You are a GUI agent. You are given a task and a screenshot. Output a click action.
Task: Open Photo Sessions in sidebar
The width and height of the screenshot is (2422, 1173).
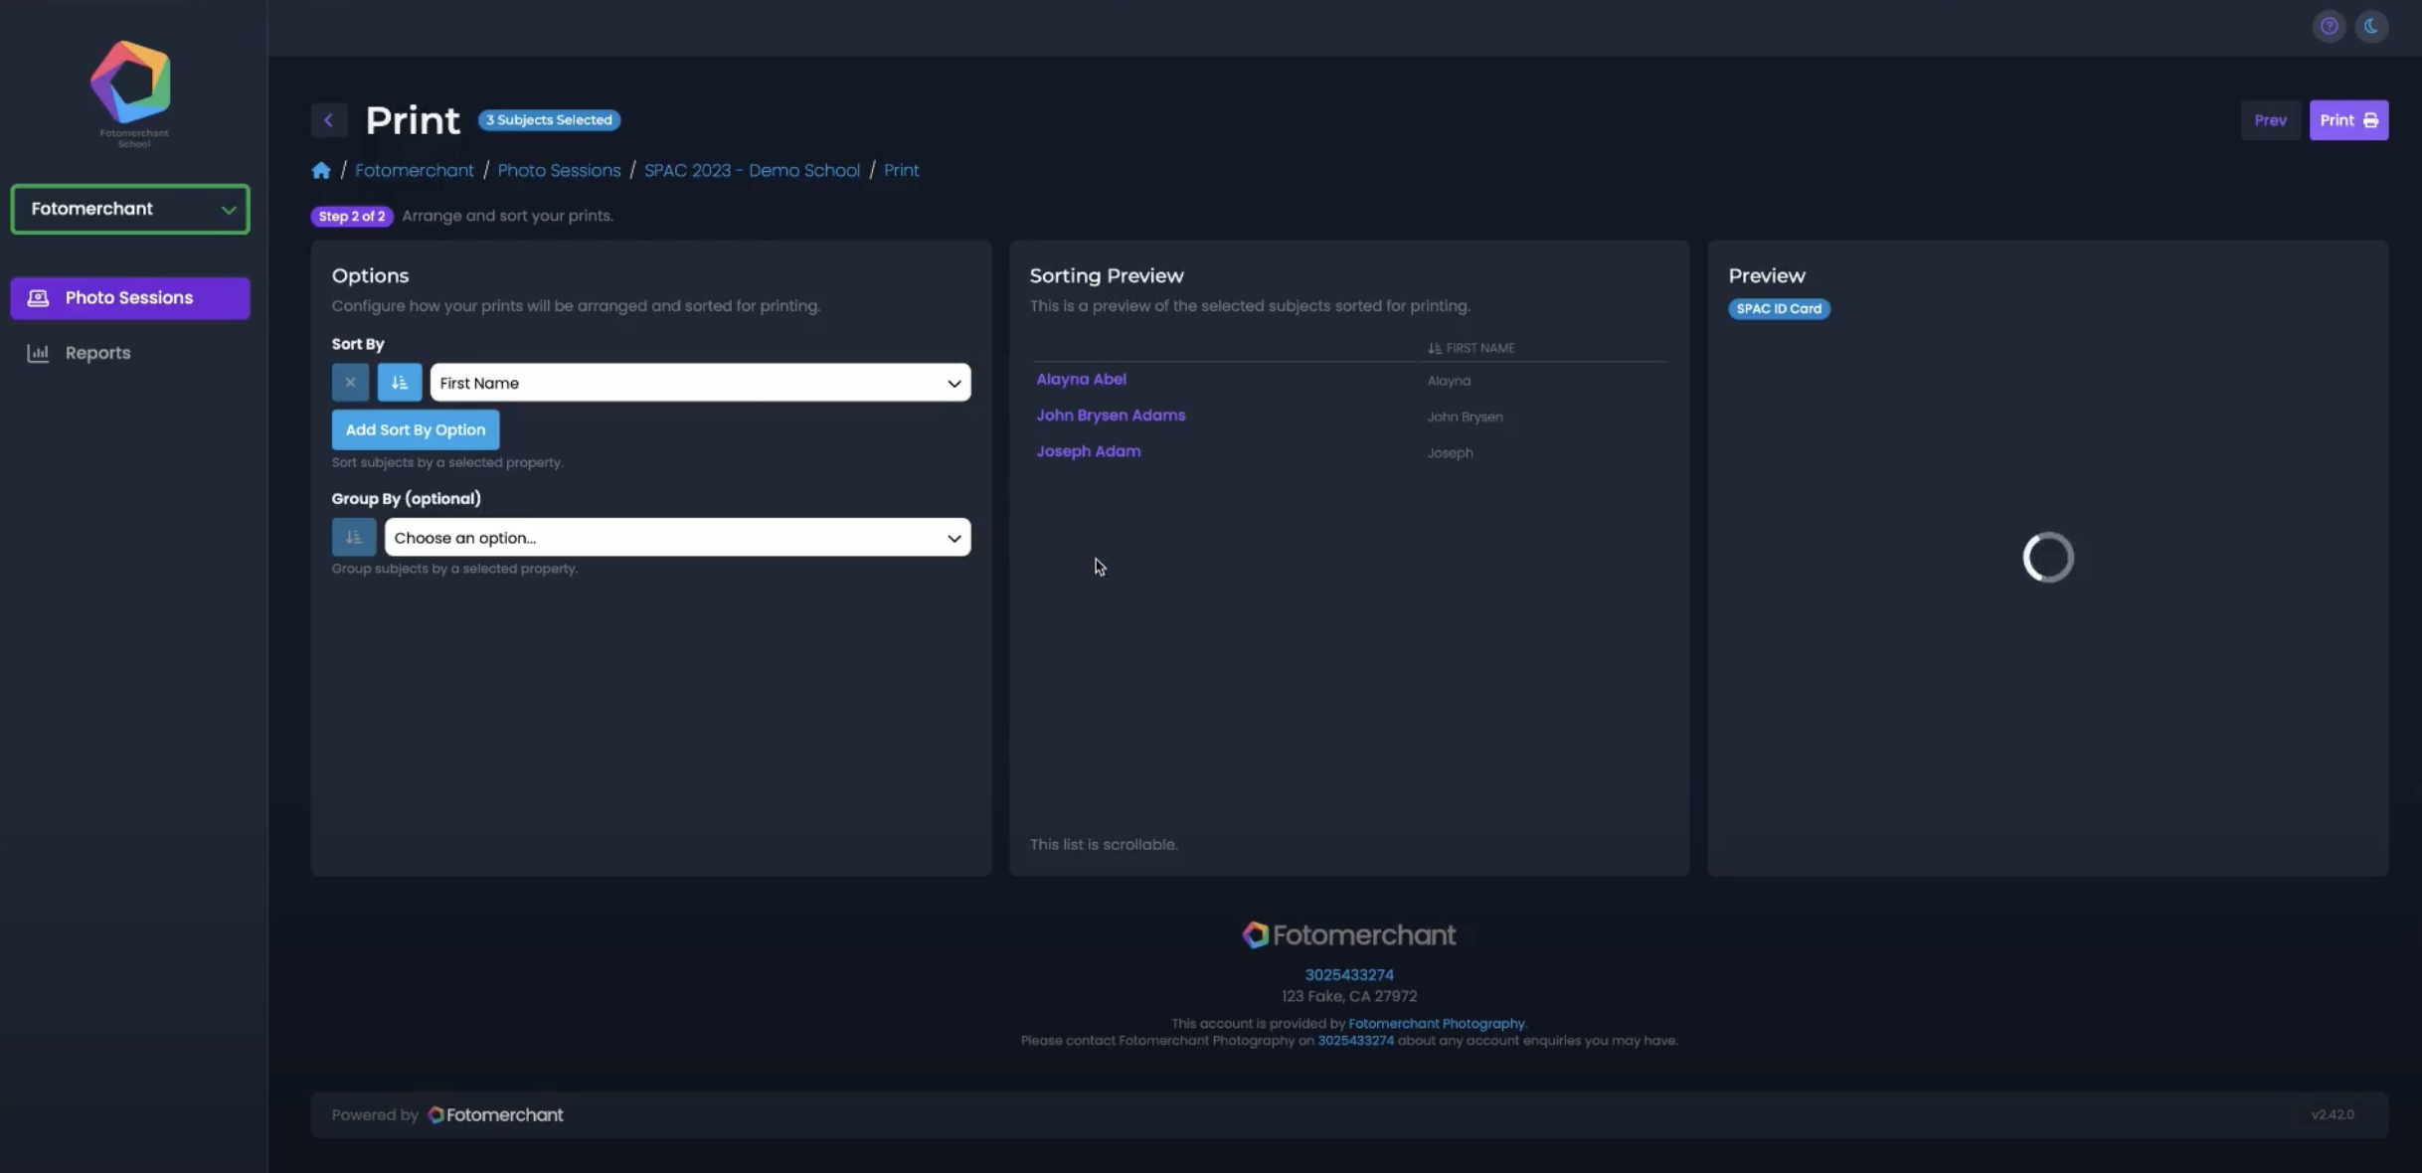click(130, 298)
